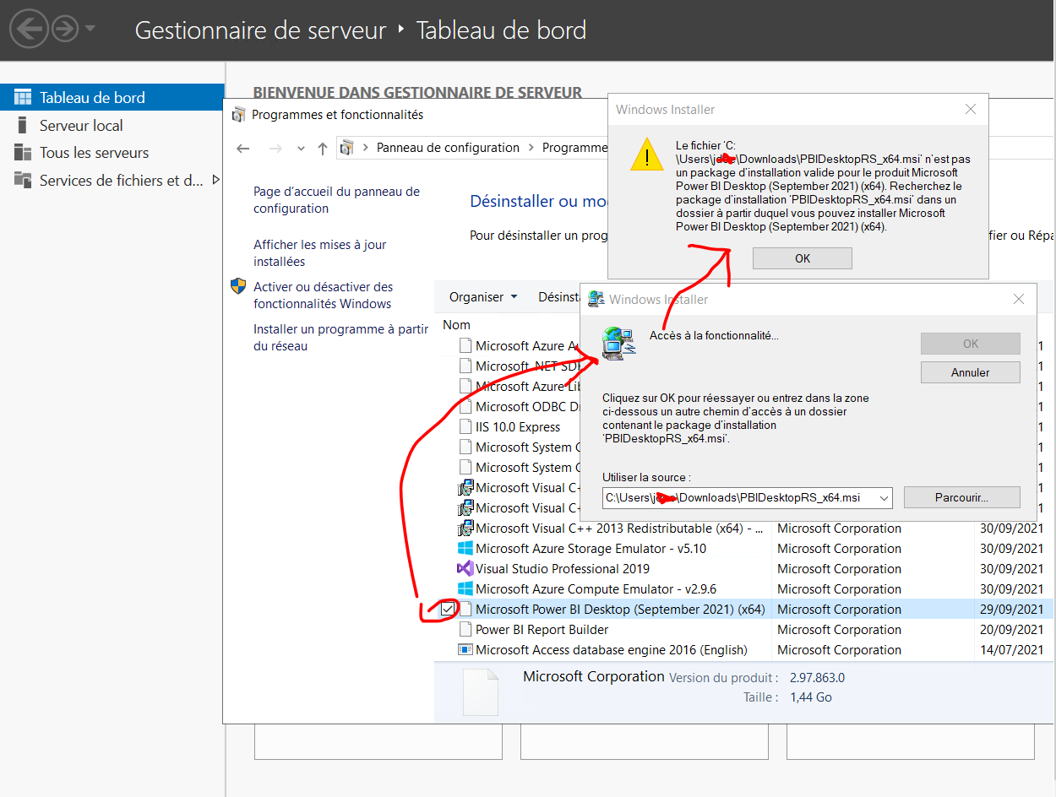Select Microsoft Azure Compute Emulator - v2.9.6
The width and height of the screenshot is (1056, 797).
[596, 589]
